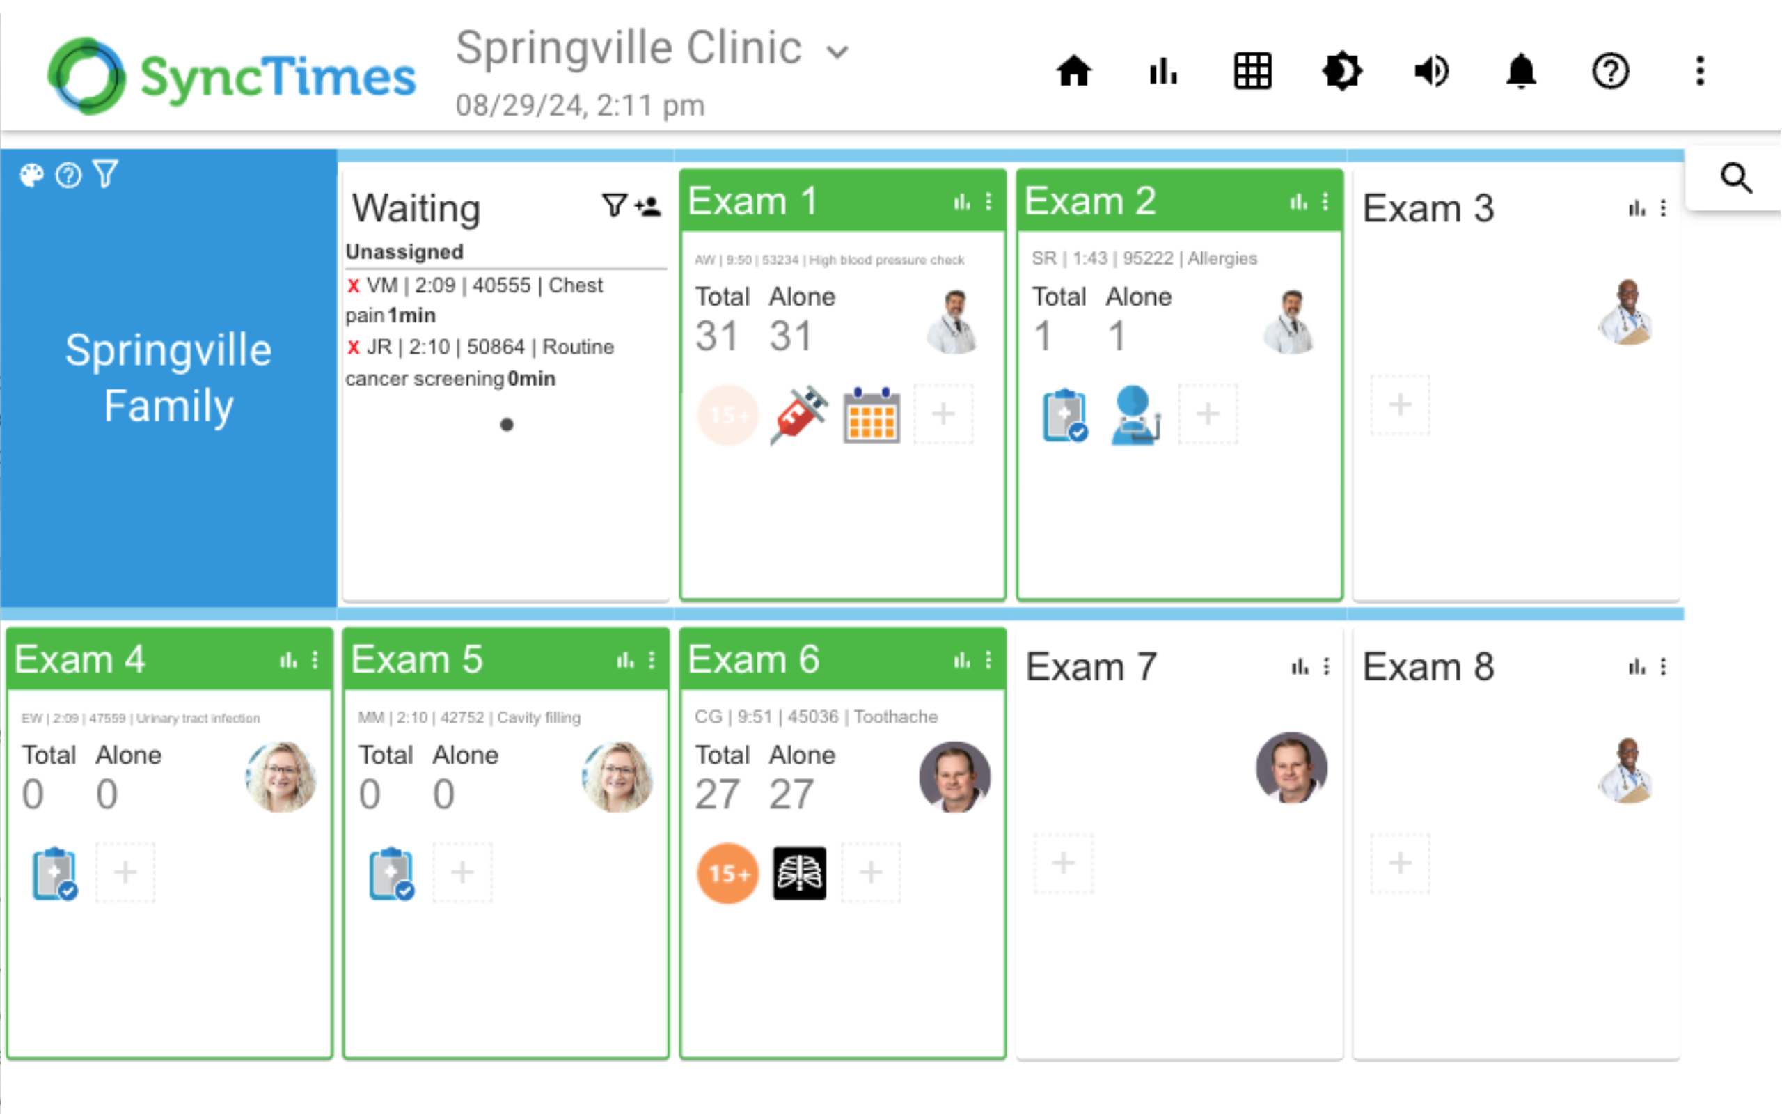Open Exam 3 three-dot options menu

point(1664,208)
